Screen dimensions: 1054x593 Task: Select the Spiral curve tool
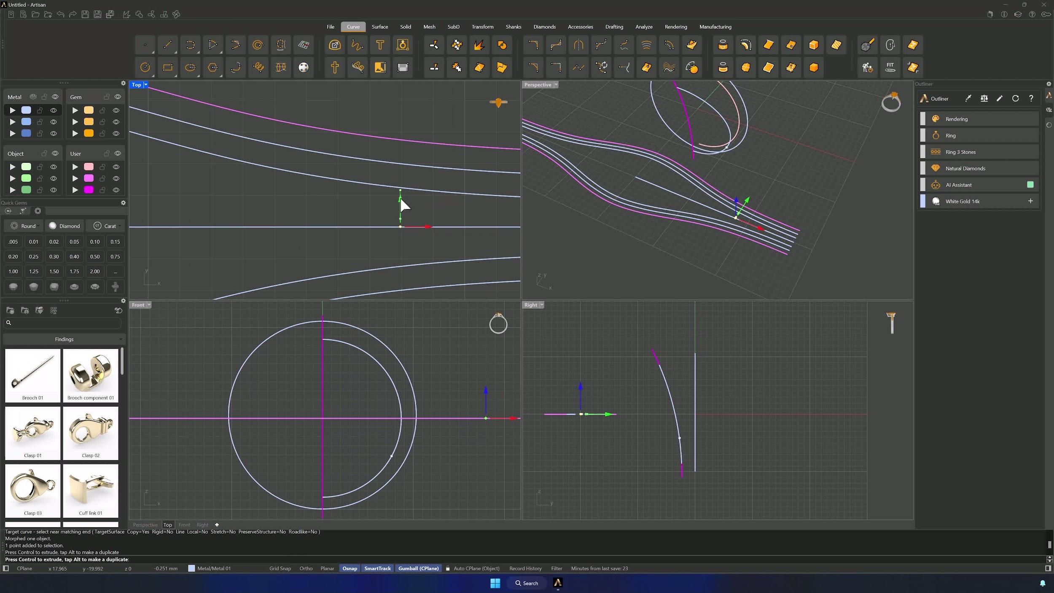coord(258,45)
